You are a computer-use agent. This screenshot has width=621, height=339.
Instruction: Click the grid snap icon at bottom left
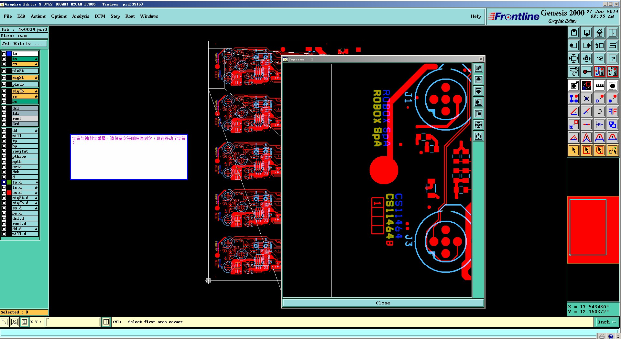[25, 322]
